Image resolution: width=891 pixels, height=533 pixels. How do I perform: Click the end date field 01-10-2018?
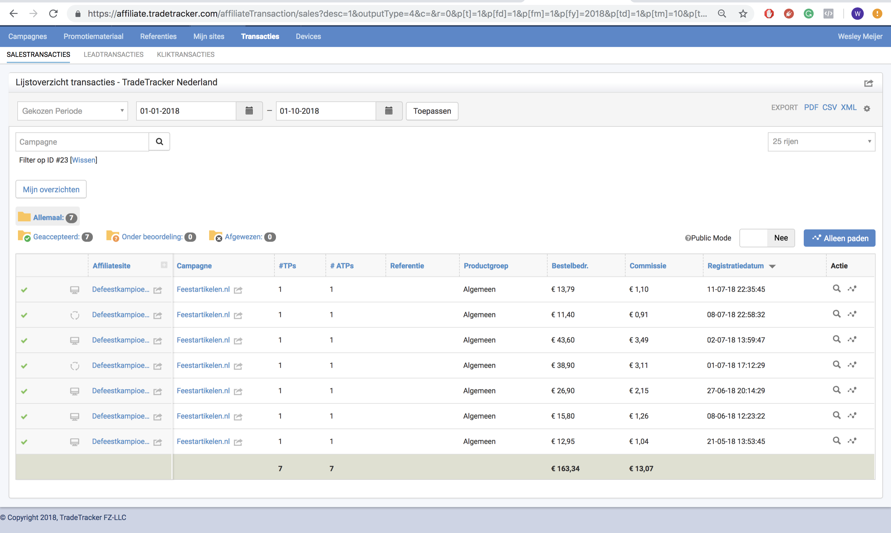[x=326, y=111]
